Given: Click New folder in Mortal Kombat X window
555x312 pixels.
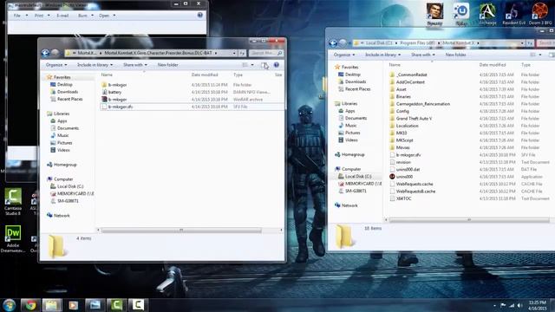Looking at the screenshot, I should (x=455, y=55).
